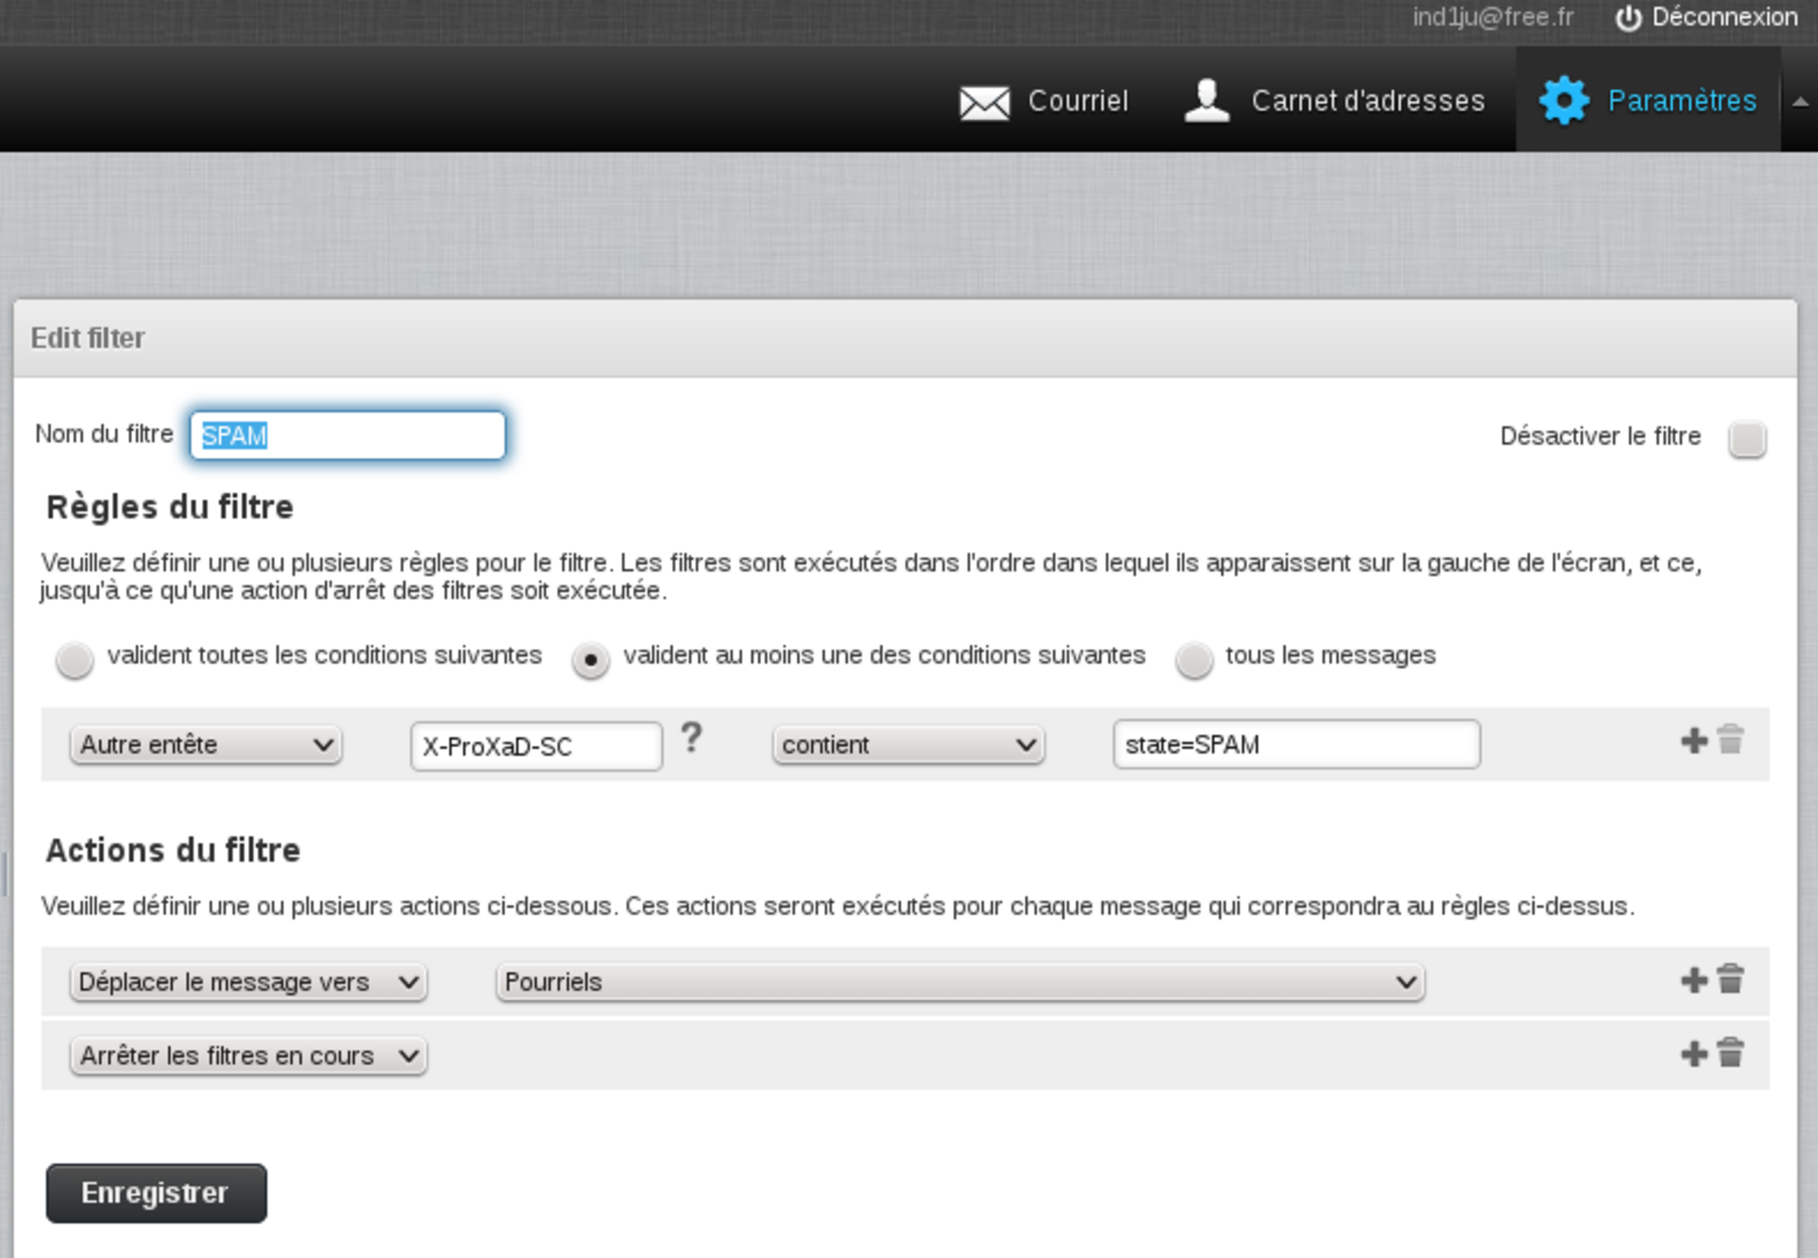The image size is (1818, 1258).
Task: Click the plus icon in the header rule row
Action: pyautogui.click(x=1693, y=741)
